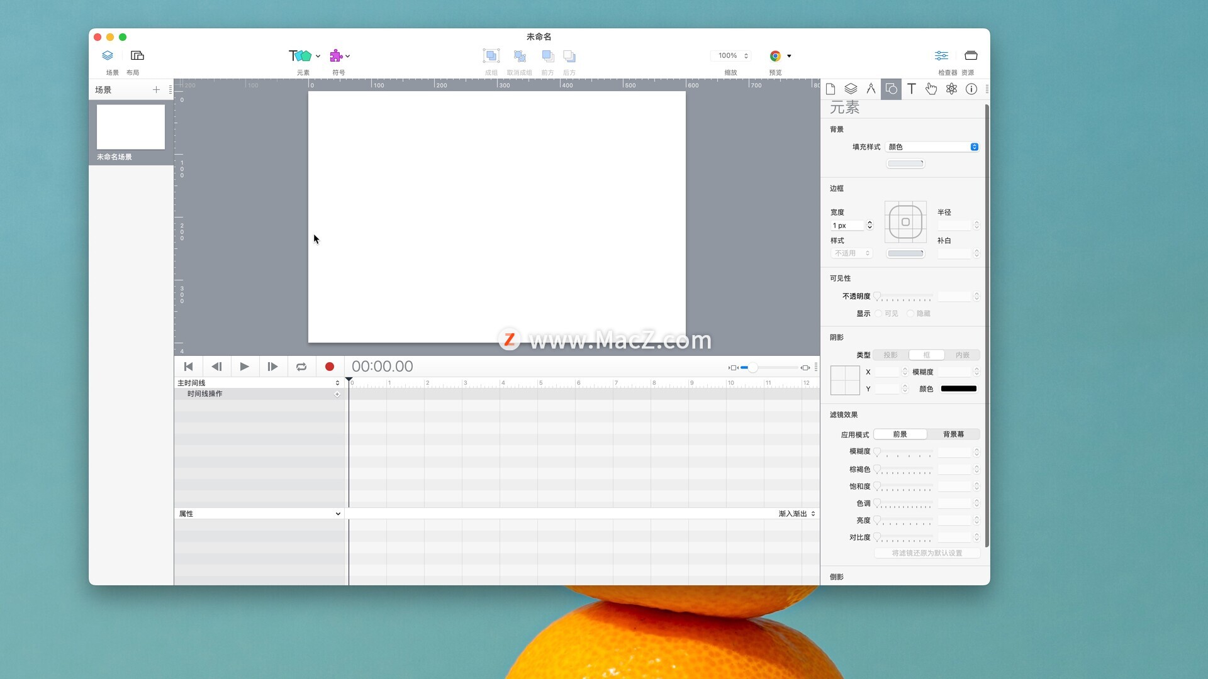The height and width of the screenshot is (679, 1208).
Task: Click the Chrome preview icon
Action: [775, 56]
